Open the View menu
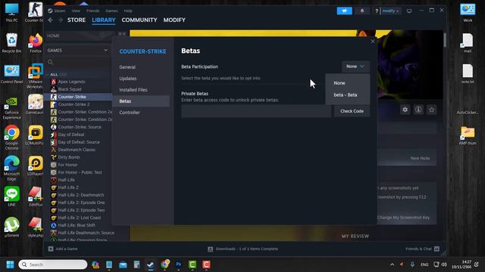 coord(76,11)
